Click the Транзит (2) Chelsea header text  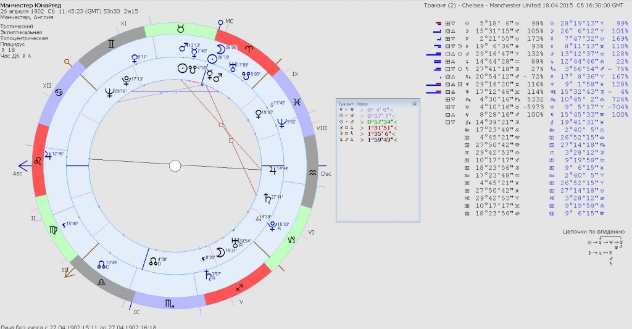pos(523,5)
